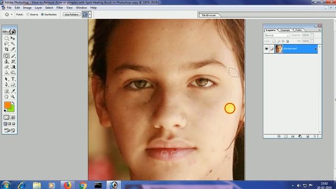Screen dimensions: 336x189
Task: Toggle Lock position
Action: [x=283, y=41]
